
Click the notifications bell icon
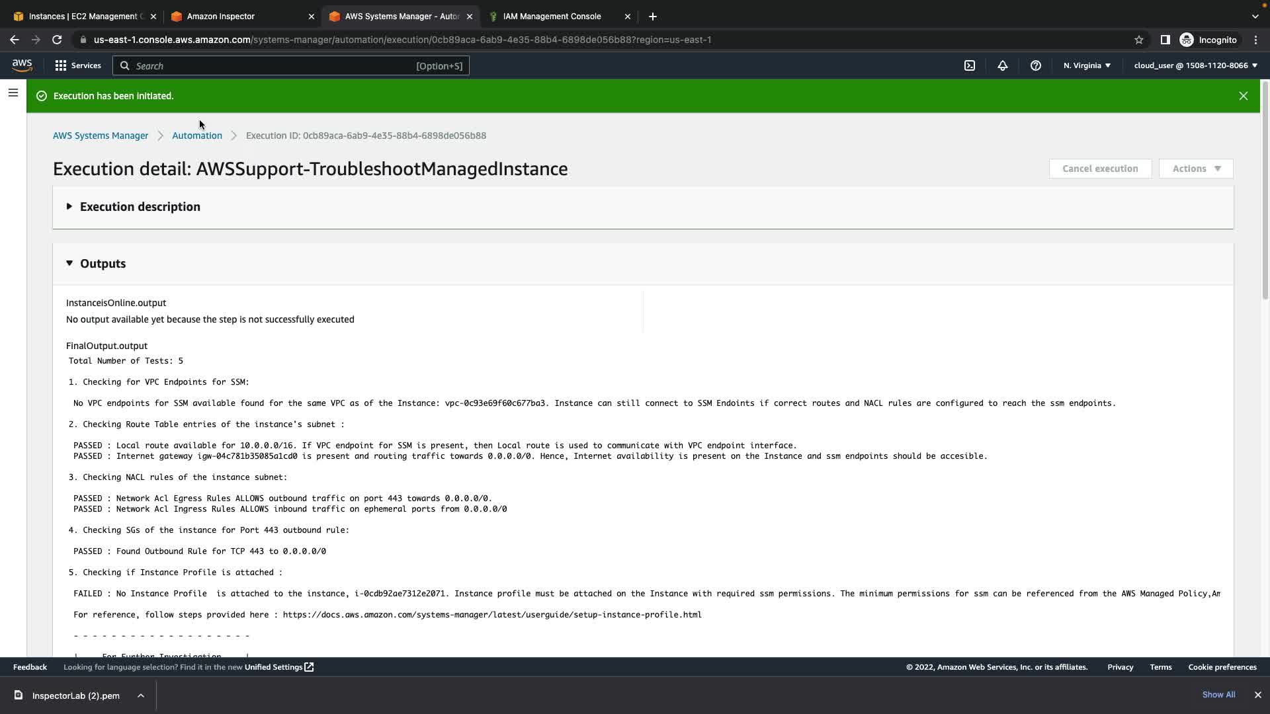(1003, 65)
